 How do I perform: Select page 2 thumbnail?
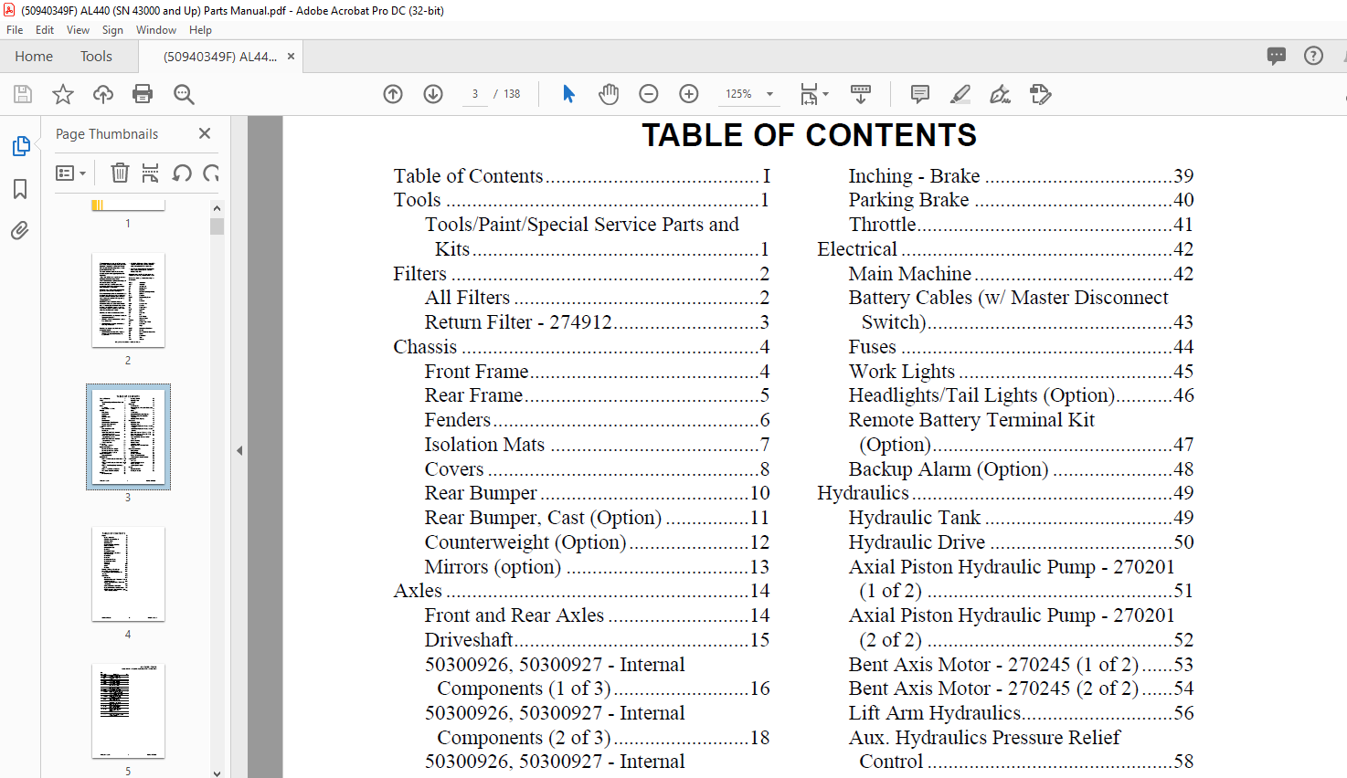click(x=128, y=300)
